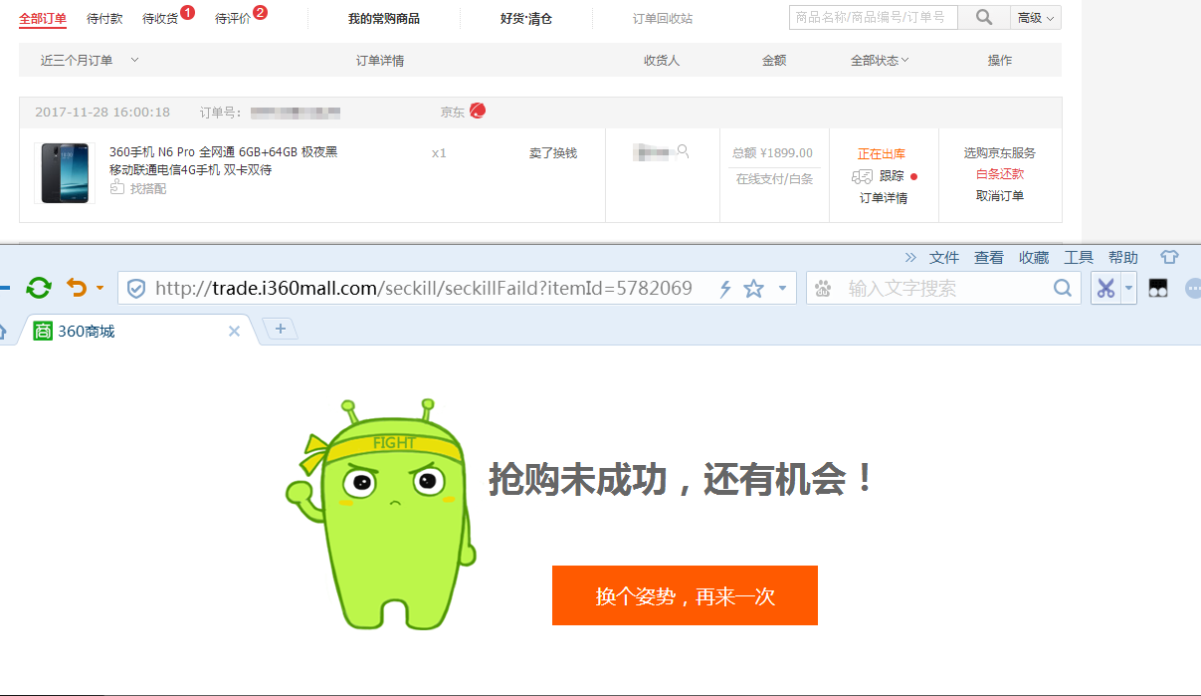Click the browser search magnifier icon
The height and width of the screenshot is (696, 1201).
(1063, 289)
